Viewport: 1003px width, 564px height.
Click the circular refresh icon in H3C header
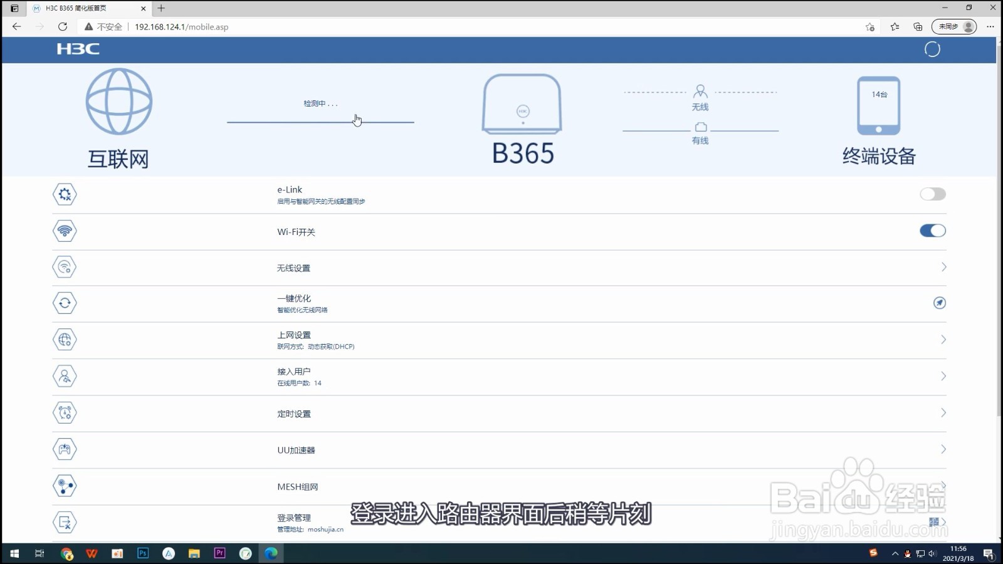point(932,50)
